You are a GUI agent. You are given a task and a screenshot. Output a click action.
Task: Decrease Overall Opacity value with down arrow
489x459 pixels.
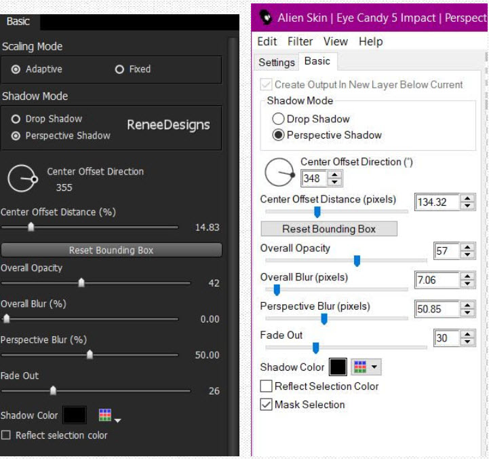467,254
